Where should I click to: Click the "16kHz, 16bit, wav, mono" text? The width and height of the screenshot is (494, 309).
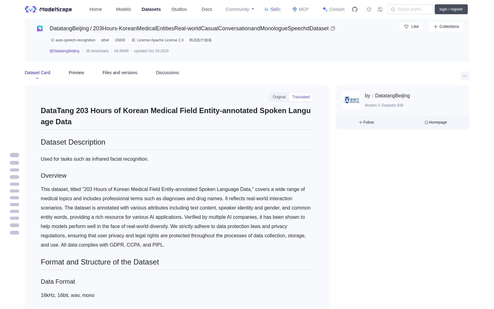pos(68,295)
